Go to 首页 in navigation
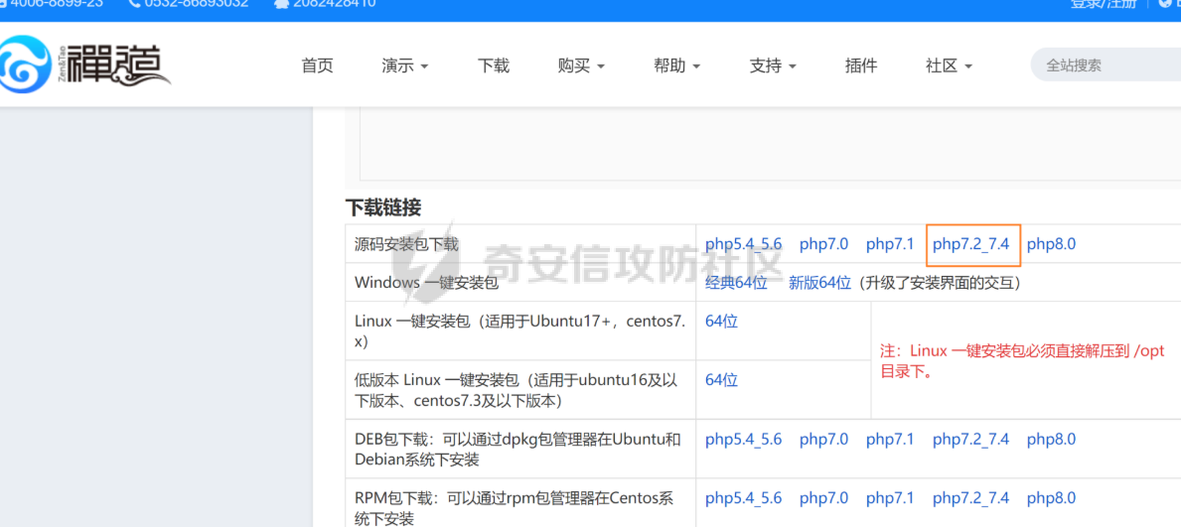The height and width of the screenshot is (527, 1181). [317, 66]
